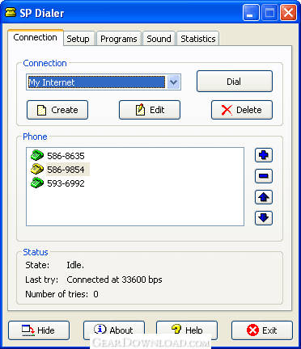
Task: Delete the selected connection
Action: click(242, 110)
